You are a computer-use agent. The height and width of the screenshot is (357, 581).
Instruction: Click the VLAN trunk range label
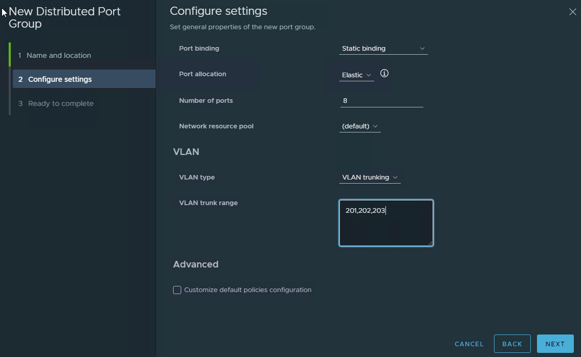[x=208, y=203]
